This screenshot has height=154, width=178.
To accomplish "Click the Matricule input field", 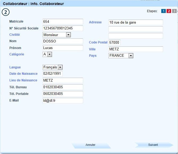I will pos(63,22).
